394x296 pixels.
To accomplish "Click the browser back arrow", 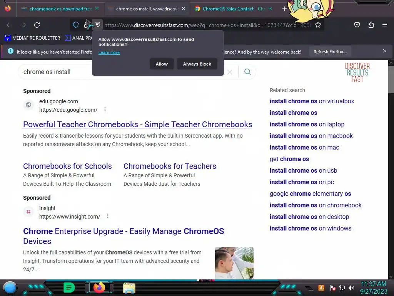I will (9, 25).
